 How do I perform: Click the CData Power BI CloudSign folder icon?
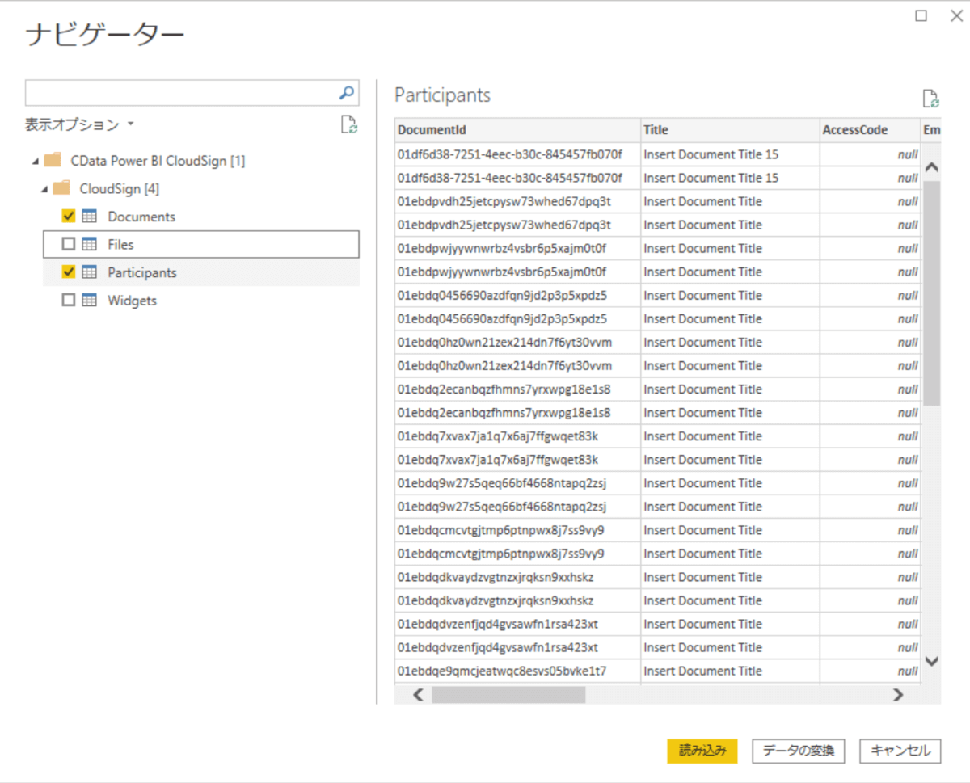click(x=53, y=160)
